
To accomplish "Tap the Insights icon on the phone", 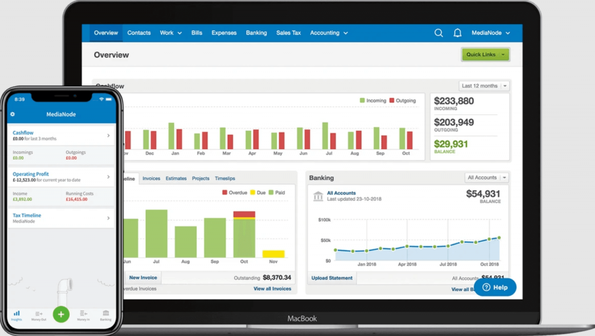I will [16, 314].
